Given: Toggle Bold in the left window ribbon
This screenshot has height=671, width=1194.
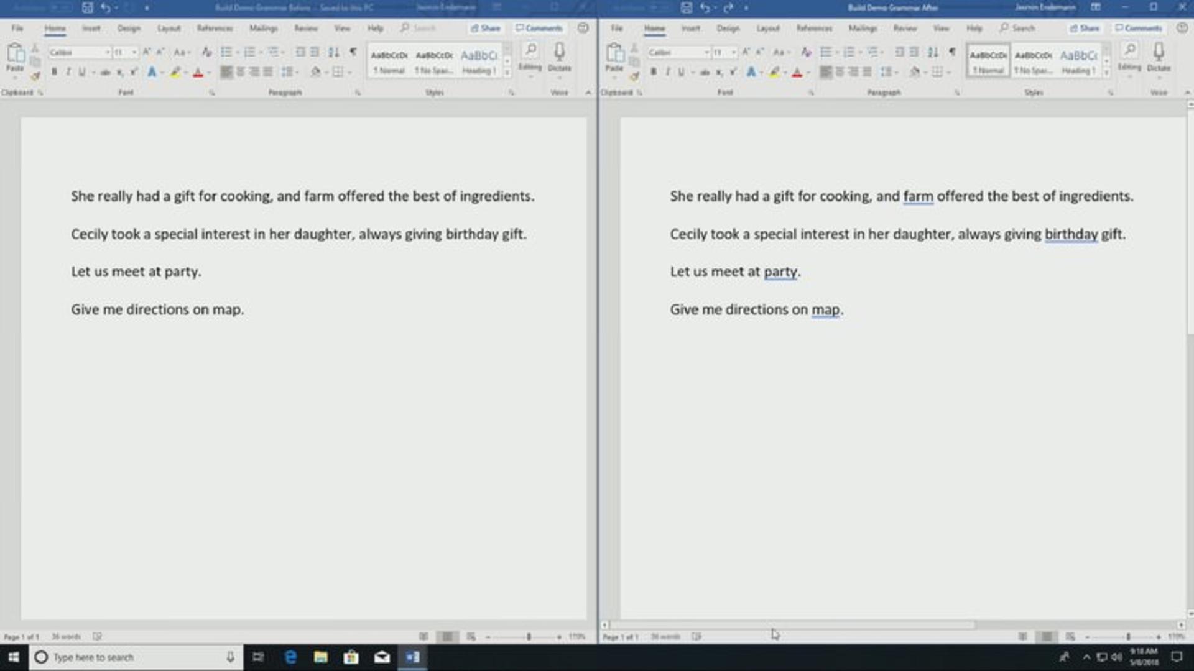Looking at the screenshot, I should coord(54,72).
